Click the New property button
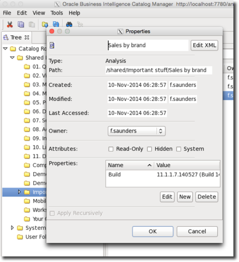Viewport: 239px width, 262px height. pos(185,197)
